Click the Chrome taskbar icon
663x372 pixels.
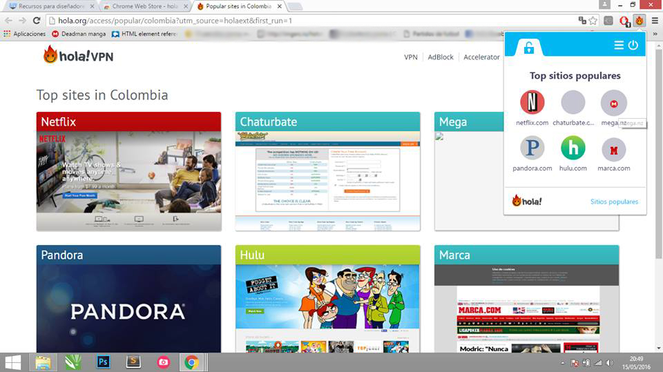coord(191,362)
